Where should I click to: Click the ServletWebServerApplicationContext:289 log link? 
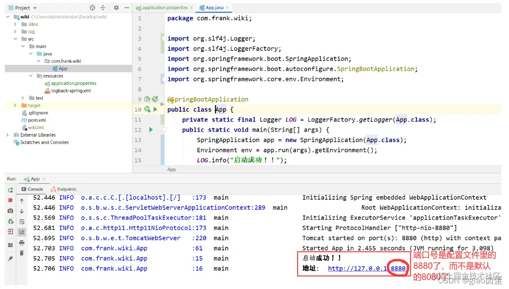(173, 208)
